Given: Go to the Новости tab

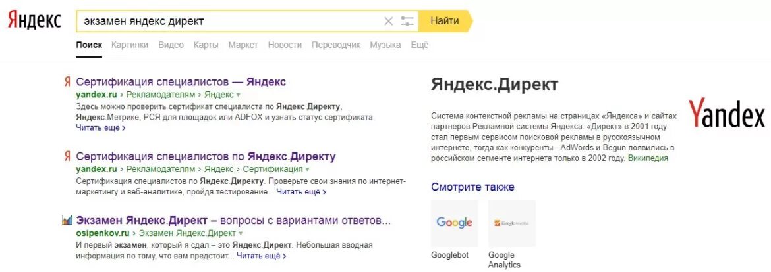Looking at the screenshot, I should (285, 45).
